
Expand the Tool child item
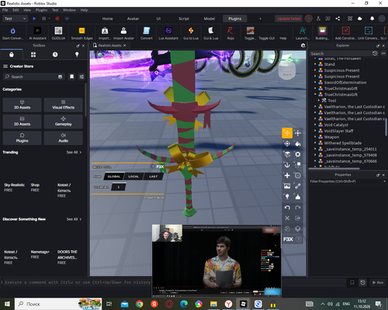tap(319, 100)
